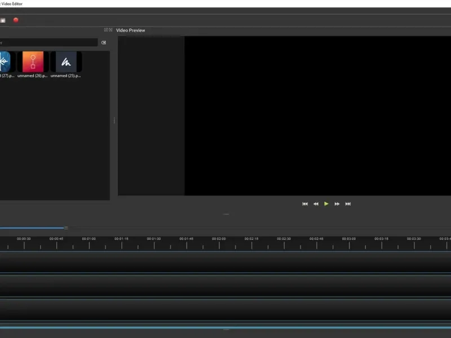This screenshot has width=451, height=338.
Task: Float the project files panel
Action: (106, 30)
